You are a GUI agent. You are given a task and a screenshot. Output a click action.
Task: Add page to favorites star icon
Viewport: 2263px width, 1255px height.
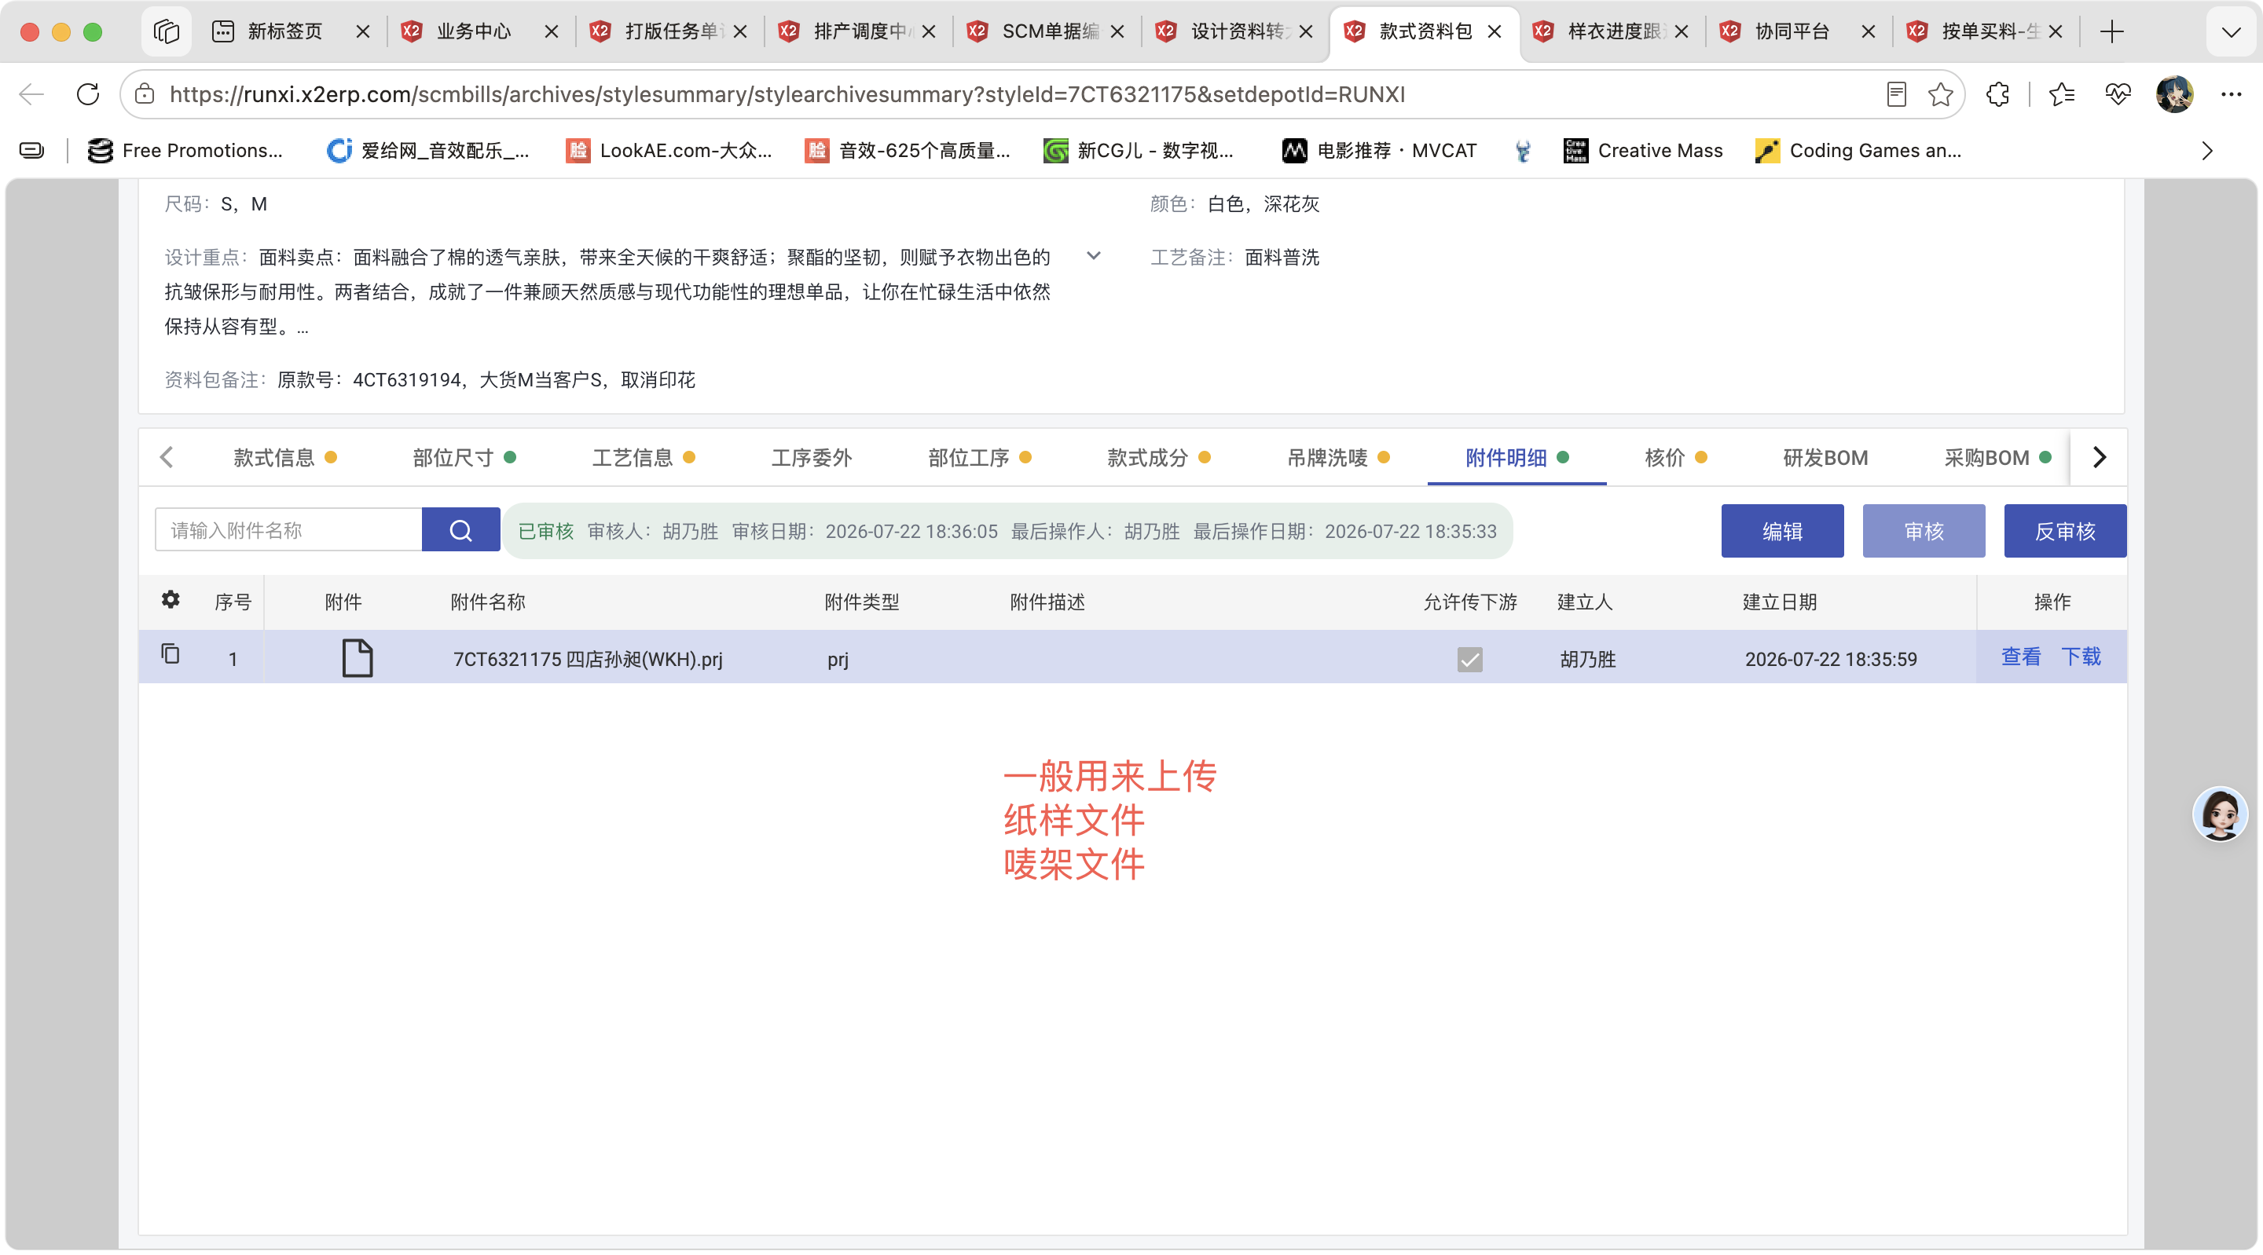point(1940,94)
